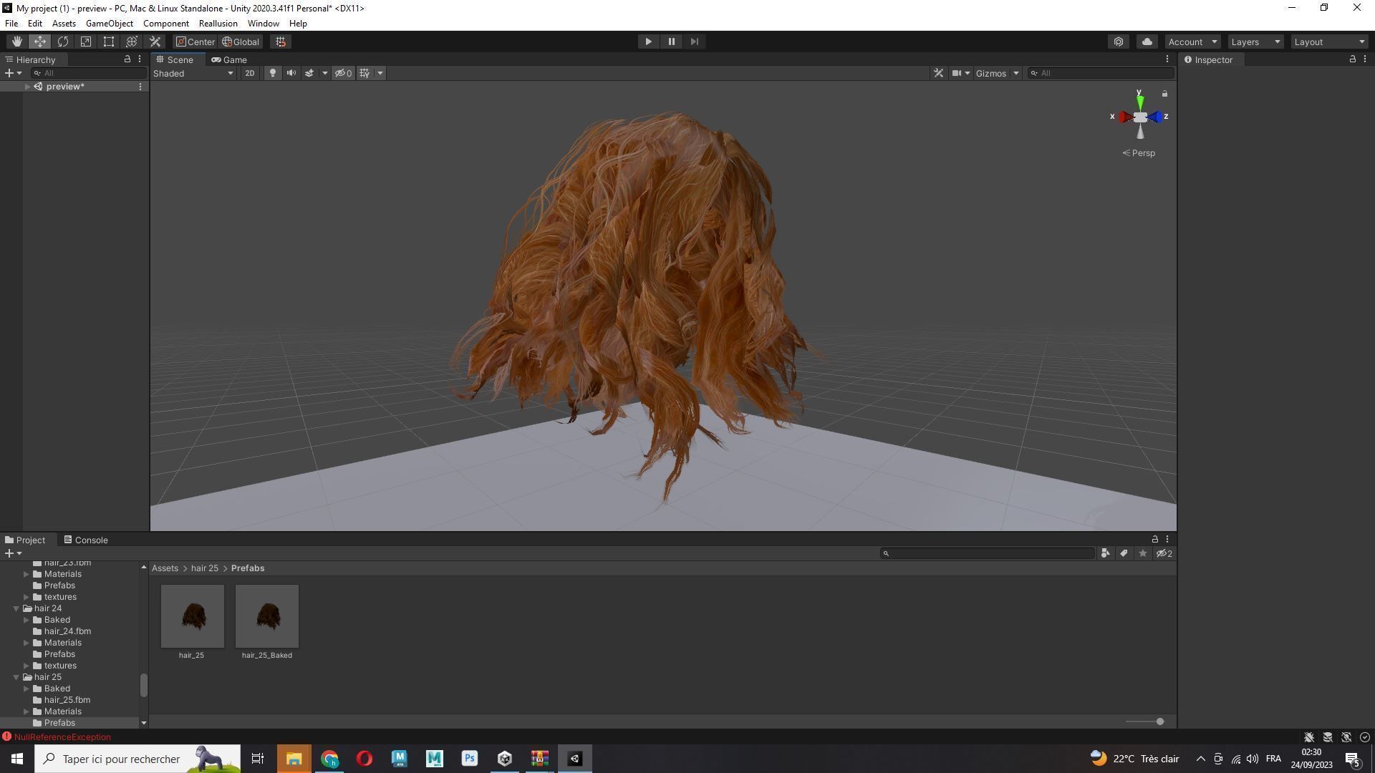Toggle scene lighting
1375x773 pixels.
pyautogui.click(x=272, y=73)
